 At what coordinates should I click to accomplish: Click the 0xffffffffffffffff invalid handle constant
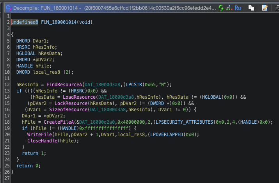(104, 128)
